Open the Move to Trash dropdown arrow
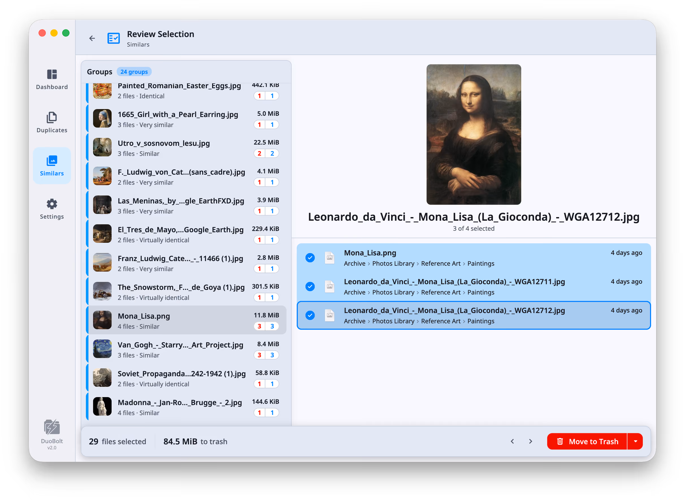Image resolution: width=685 pixels, height=500 pixels. click(635, 441)
